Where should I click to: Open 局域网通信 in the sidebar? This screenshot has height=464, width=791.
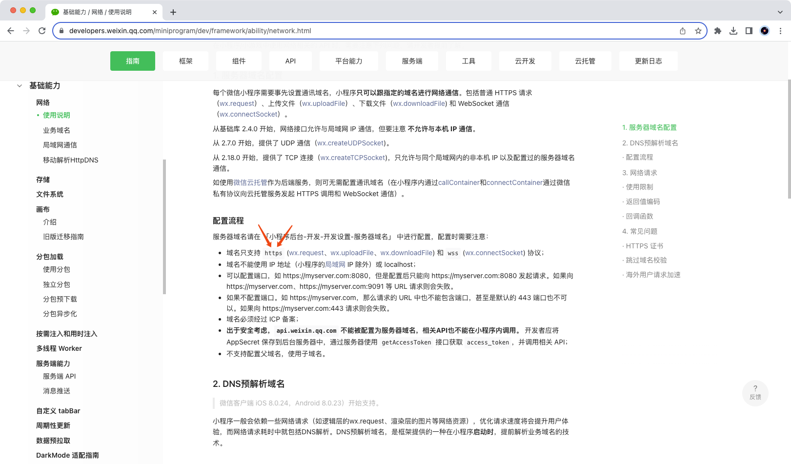[60, 145]
